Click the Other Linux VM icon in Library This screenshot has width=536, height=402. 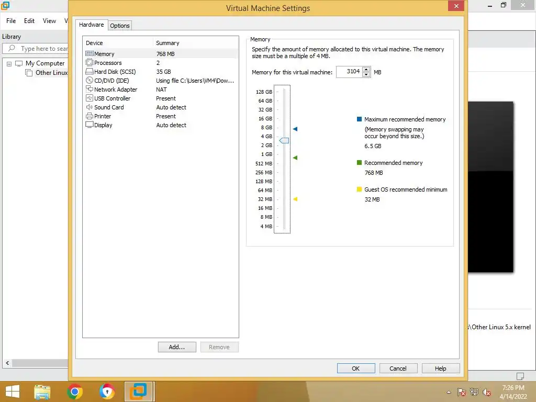(29, 73)
